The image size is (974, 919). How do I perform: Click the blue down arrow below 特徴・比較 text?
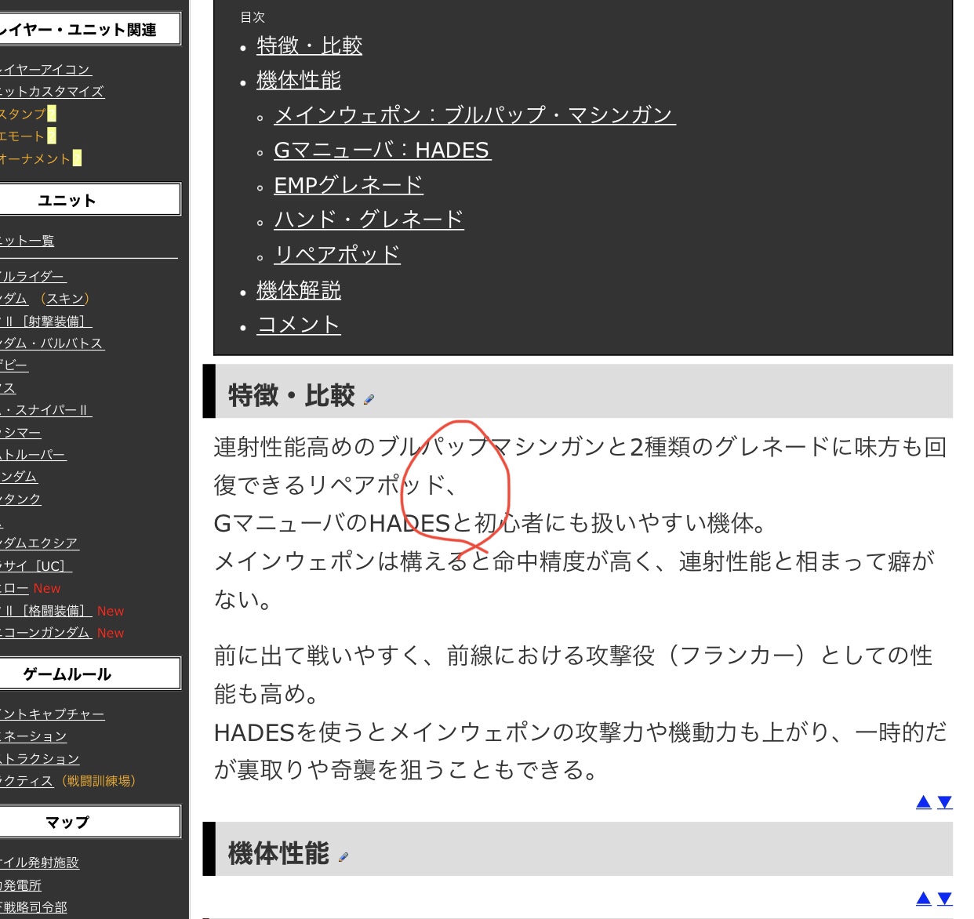[x=945, y=802]
